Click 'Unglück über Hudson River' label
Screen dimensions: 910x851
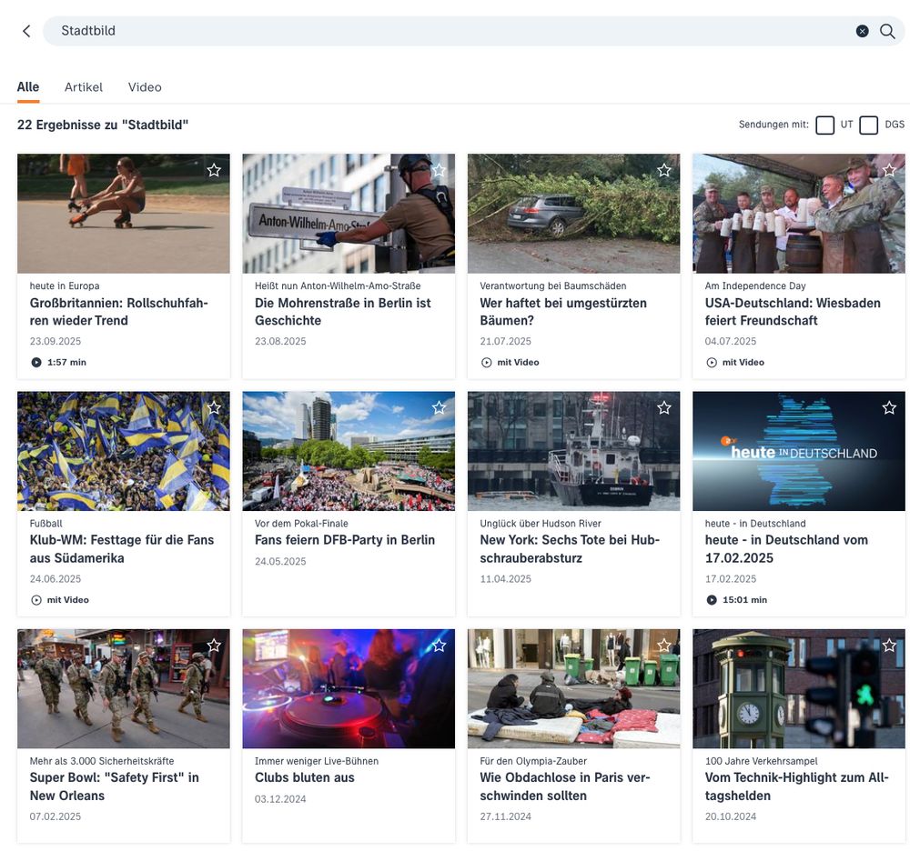[x=541, y=524]
